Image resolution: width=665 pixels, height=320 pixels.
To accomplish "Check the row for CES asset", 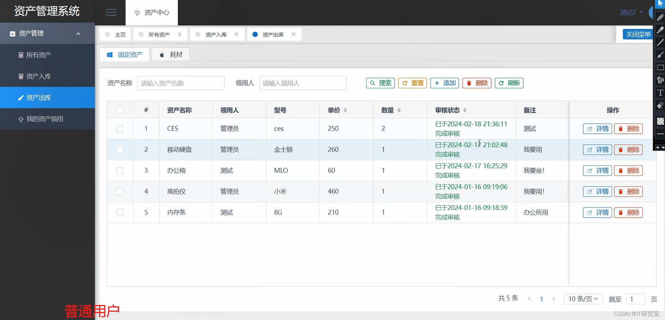I will click(120, 129).
